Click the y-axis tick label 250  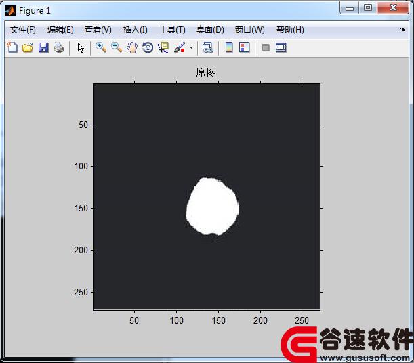pos(81,292)
